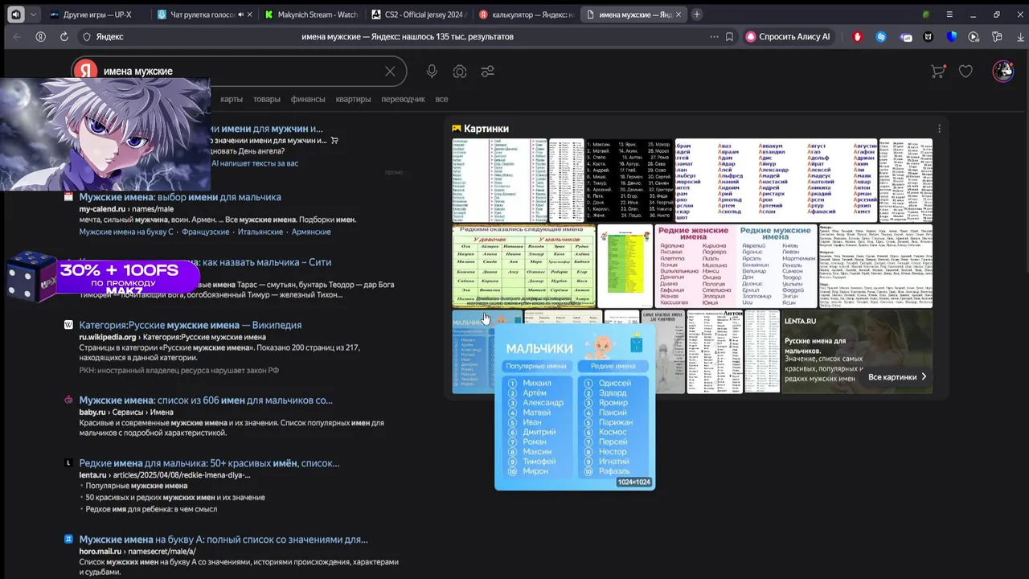Switch to Другие игры — UP-X tab
The width and height of the screenshot is (1029, 579).
click(96, 14)
